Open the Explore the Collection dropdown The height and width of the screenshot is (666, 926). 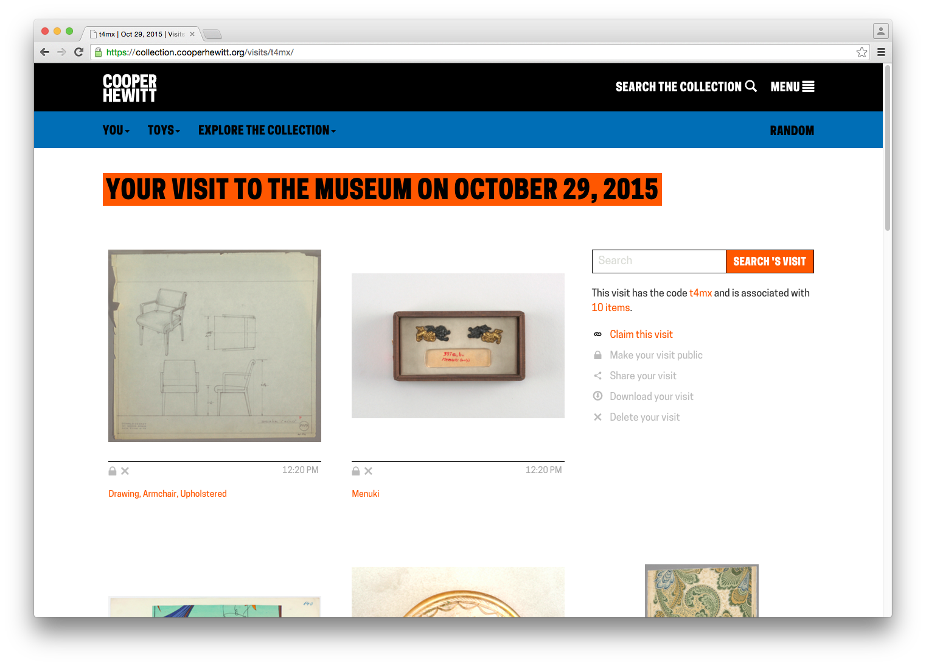[x=267, y=130]
